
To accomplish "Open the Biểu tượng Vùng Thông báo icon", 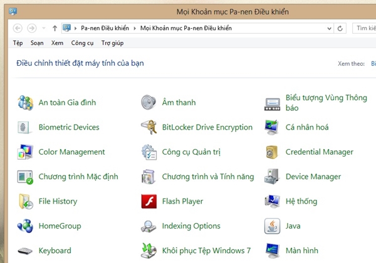I will 272,105.
